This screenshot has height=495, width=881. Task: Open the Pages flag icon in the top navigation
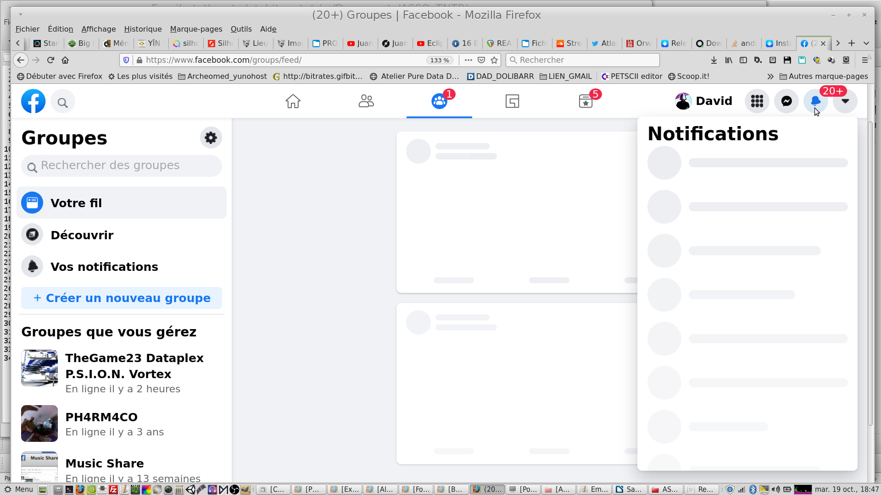pos(512,101)
